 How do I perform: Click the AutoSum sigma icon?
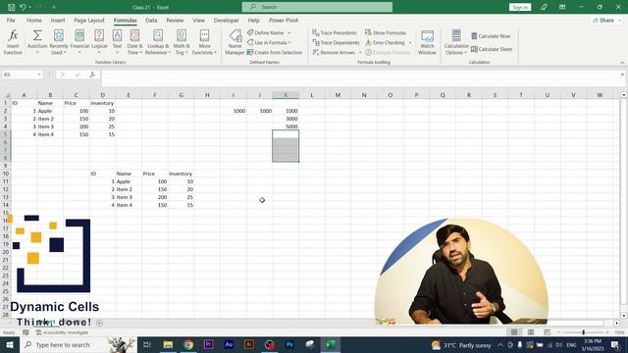pyautogui.click(x=37, y=36)
